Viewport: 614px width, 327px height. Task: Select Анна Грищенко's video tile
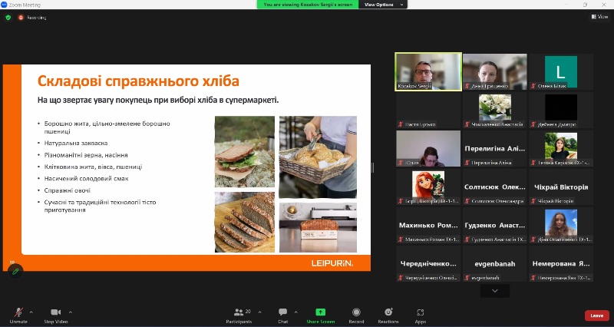(x=495, y=72)
